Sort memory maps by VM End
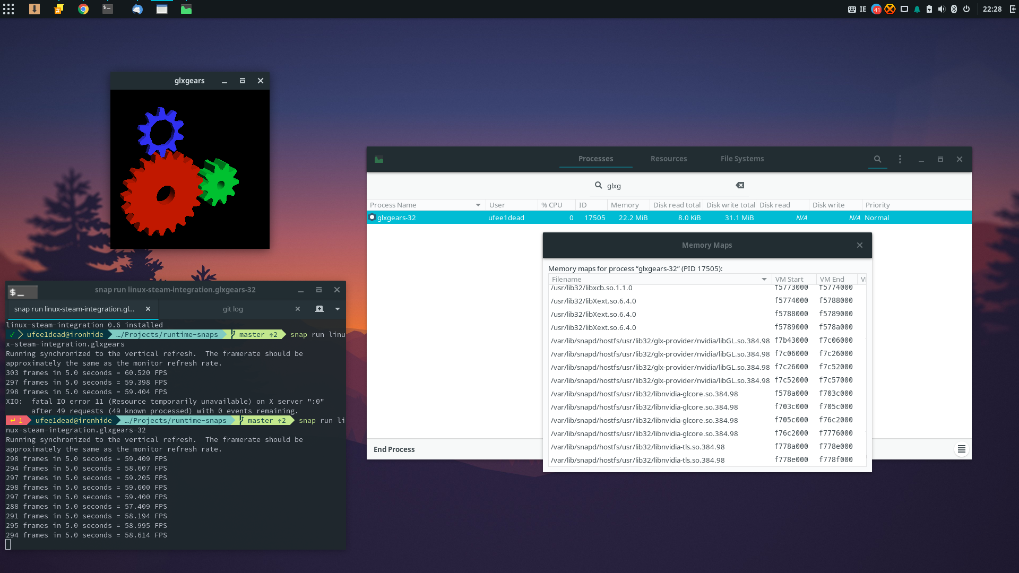Image resolution: width=1019 pixels, height=573 pixels. coord(836,279)
